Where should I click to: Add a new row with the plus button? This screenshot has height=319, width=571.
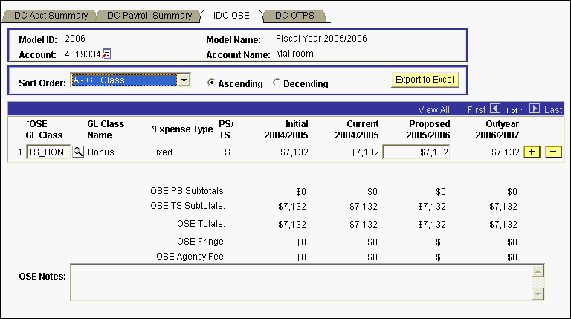532,152
